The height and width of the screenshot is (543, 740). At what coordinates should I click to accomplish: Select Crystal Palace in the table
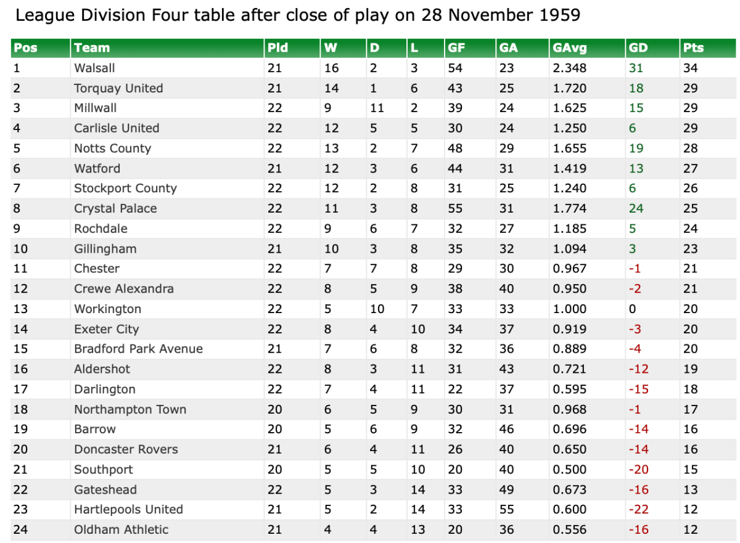pos(115,209)
